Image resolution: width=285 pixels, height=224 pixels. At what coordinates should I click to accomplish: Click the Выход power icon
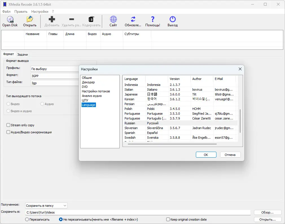tap(172, 19)
